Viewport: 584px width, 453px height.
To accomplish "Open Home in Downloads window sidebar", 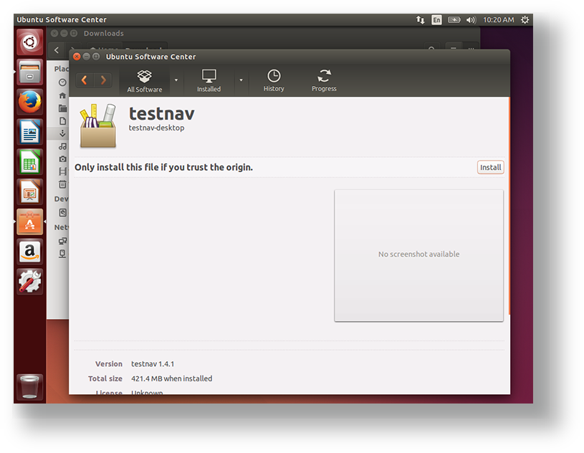I will click(x=62, y=96).
